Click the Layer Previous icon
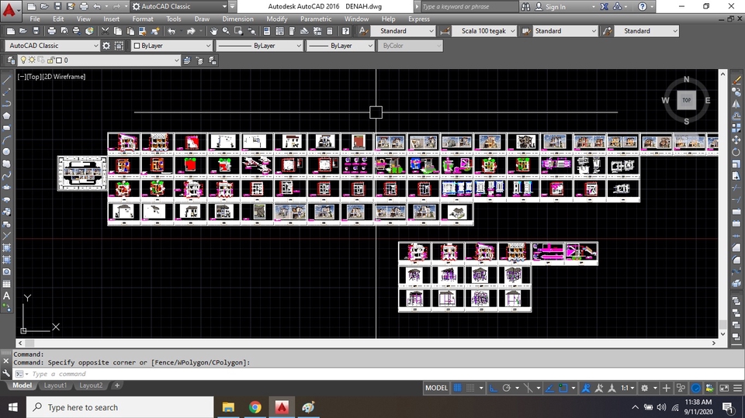The height and width of the screenshot is (418, 745). coord(199,60)
